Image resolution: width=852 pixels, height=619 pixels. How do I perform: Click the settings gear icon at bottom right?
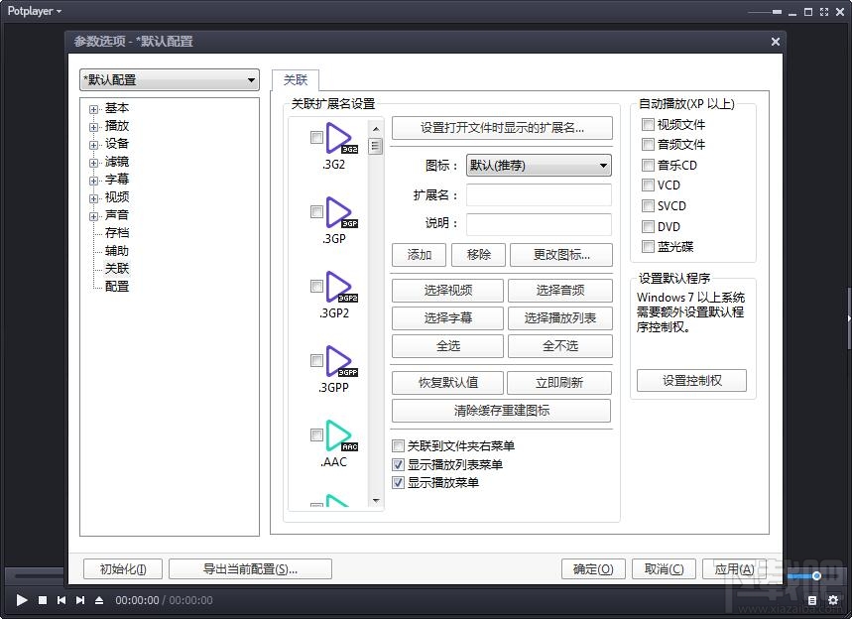click(x=833, y=600)
